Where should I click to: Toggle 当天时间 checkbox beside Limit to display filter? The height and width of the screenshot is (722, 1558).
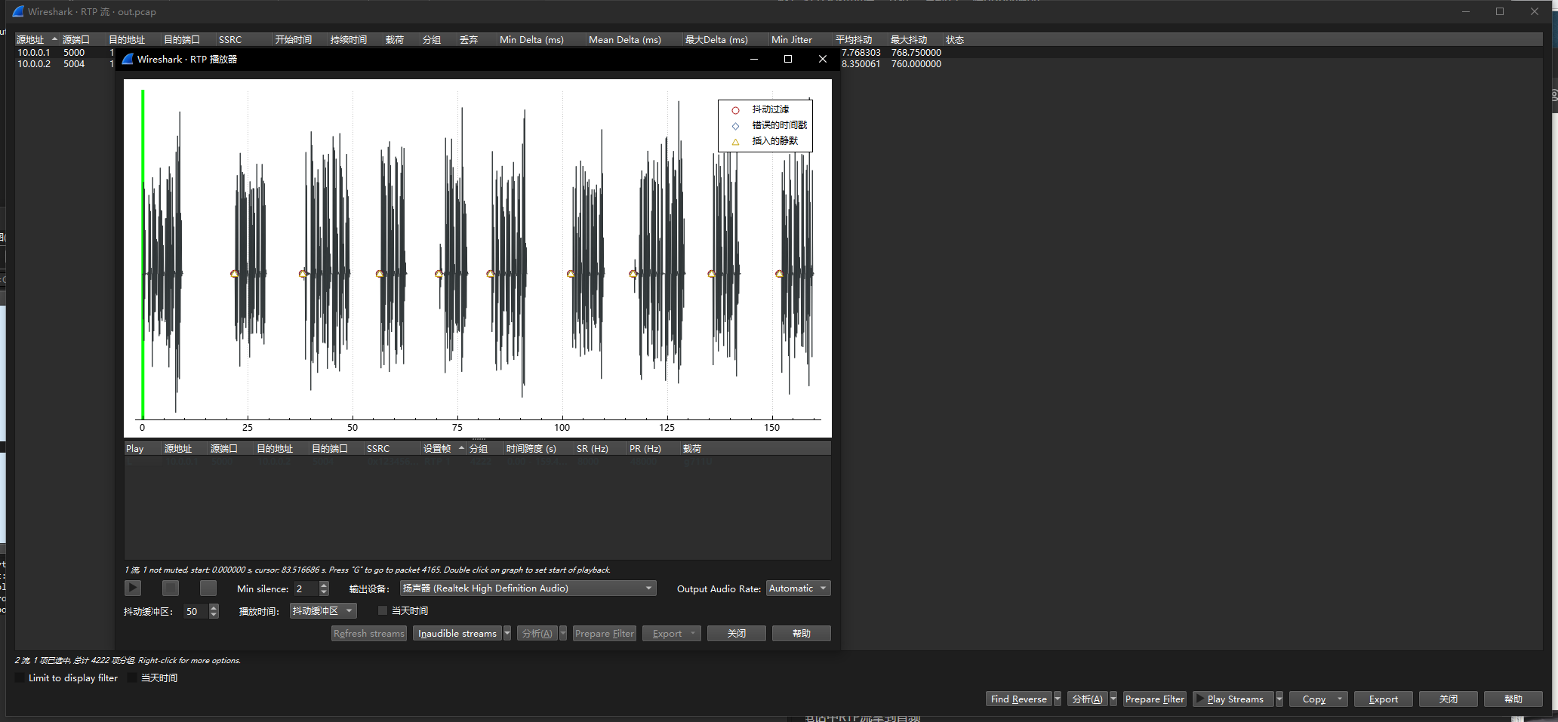133,678
